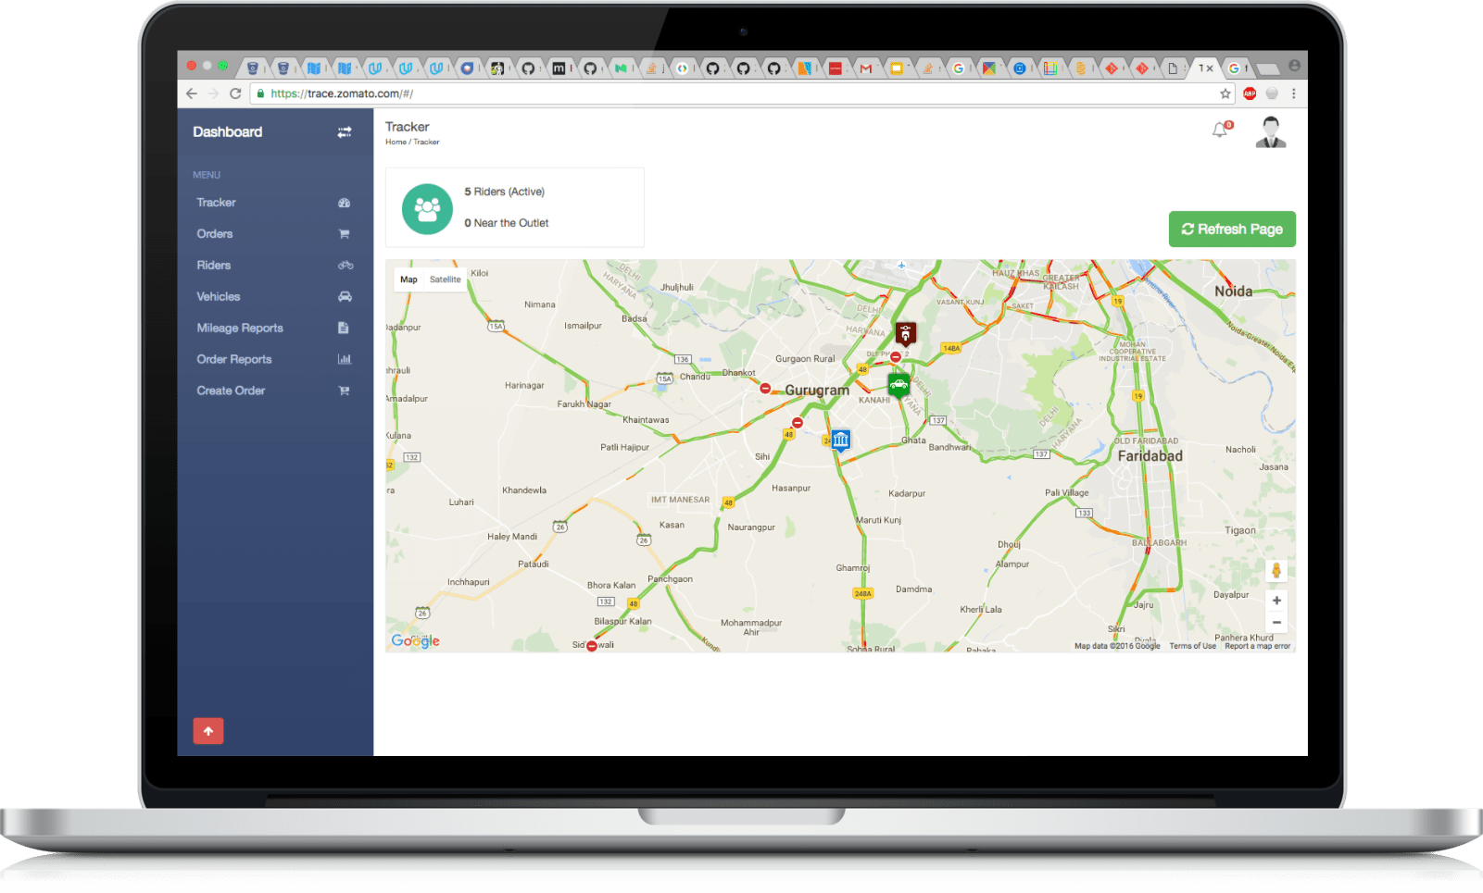Click the road closure marker left of Gurugram label

click(x=765, y=389)
